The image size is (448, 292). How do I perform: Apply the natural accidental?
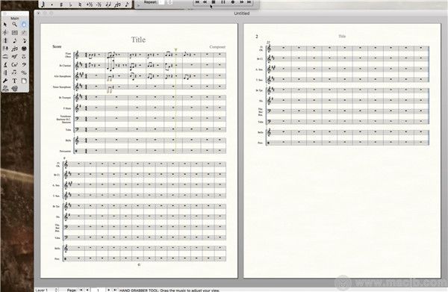coord(80,4)
